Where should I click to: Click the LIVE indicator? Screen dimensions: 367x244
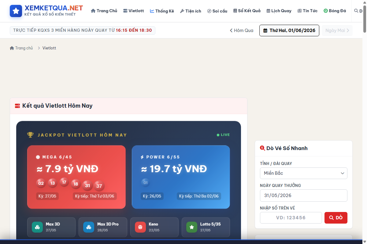click(223, 135)
